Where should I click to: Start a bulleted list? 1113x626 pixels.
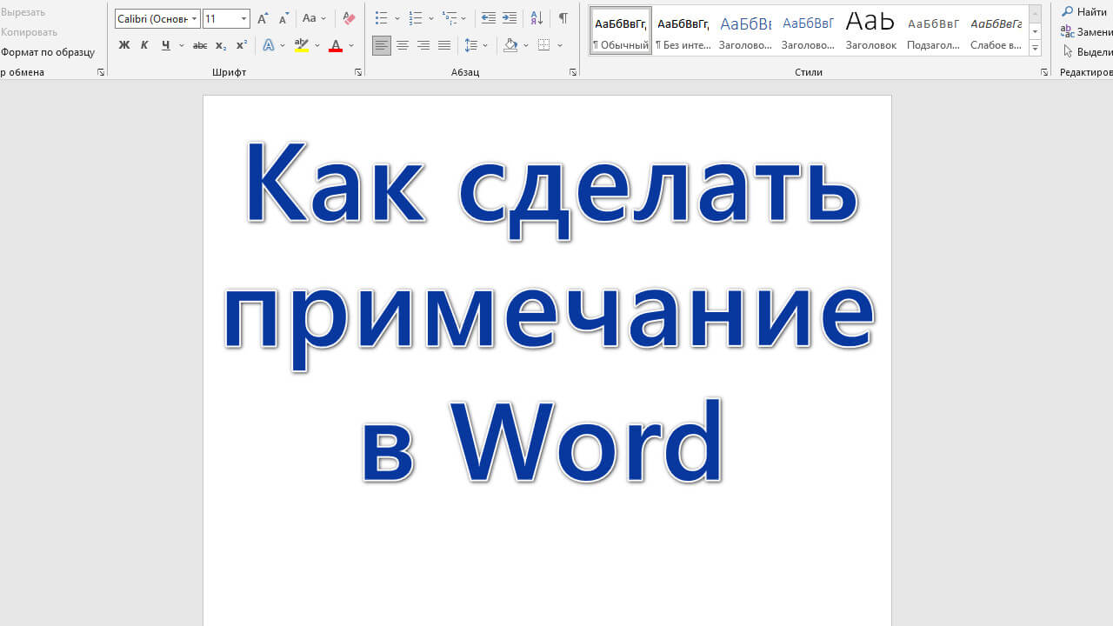click(x=381, y=18)
